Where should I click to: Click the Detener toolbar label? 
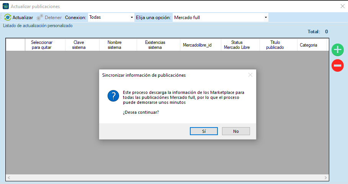point(53,18)
